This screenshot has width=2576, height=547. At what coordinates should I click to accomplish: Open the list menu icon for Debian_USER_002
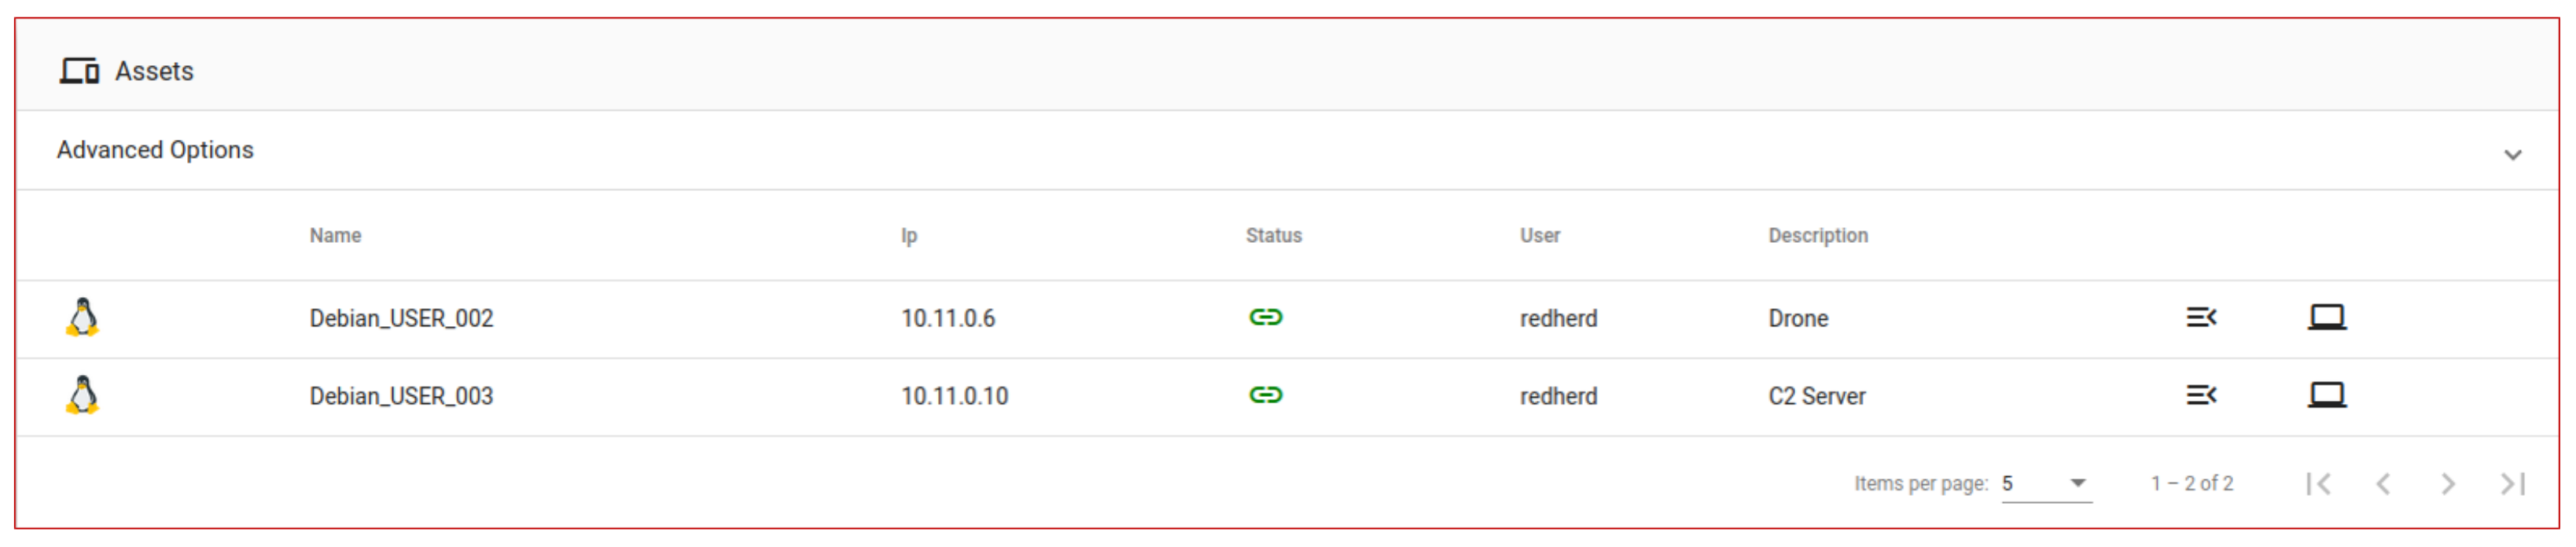pos(2200,318)
